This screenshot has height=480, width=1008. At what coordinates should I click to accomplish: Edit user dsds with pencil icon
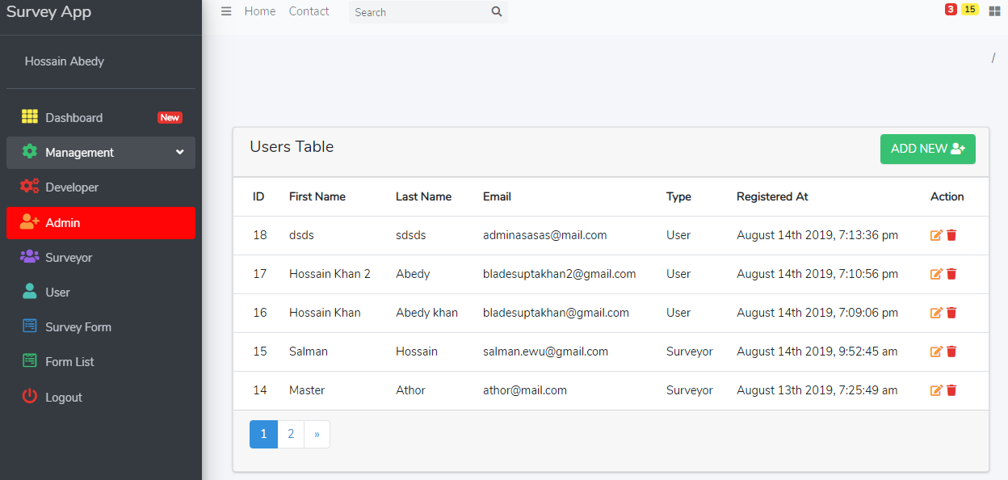point(937,235)
